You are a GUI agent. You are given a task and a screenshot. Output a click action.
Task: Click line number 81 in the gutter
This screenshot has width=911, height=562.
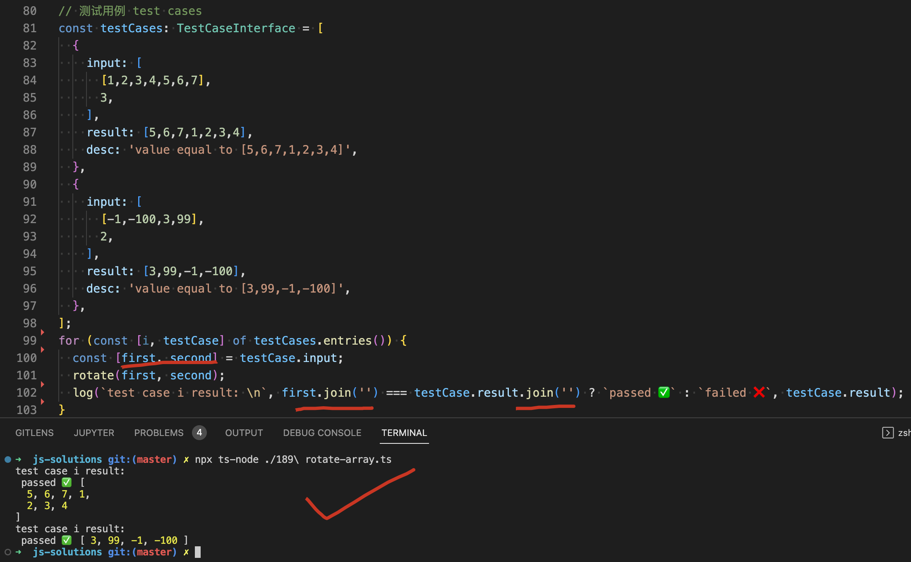(29, 28)
